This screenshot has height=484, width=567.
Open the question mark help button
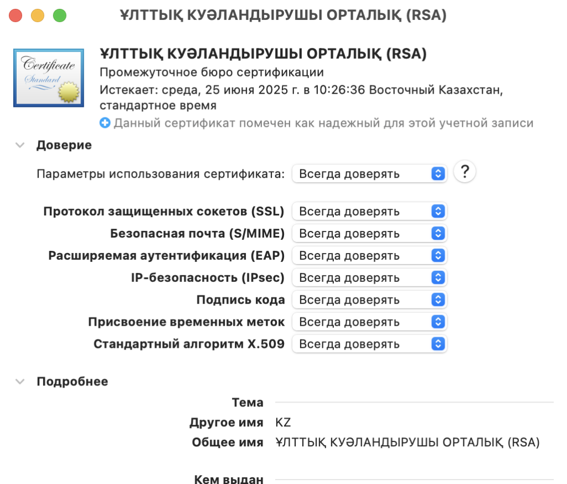465,172
